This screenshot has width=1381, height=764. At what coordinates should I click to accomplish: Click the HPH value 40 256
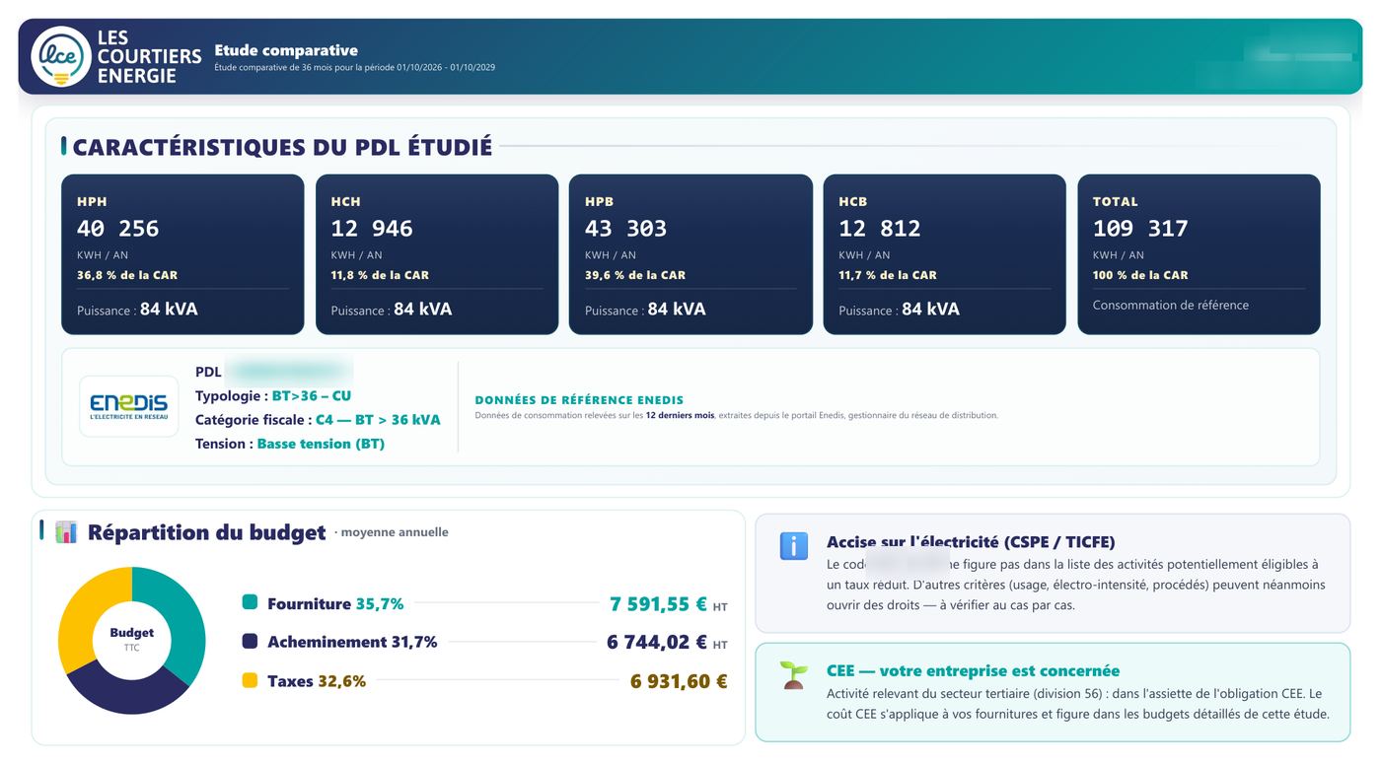point(117,229)
